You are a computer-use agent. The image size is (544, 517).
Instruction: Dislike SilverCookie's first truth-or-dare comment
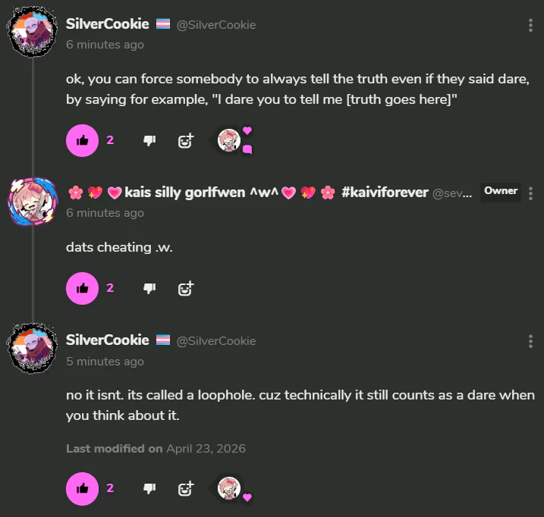[x=149, y=140]
